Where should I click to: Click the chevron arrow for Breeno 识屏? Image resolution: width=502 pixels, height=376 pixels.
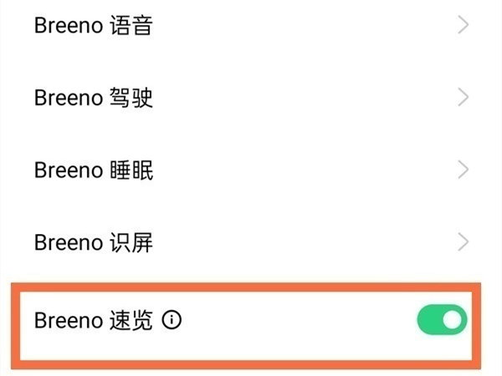[x=464, y=242]
